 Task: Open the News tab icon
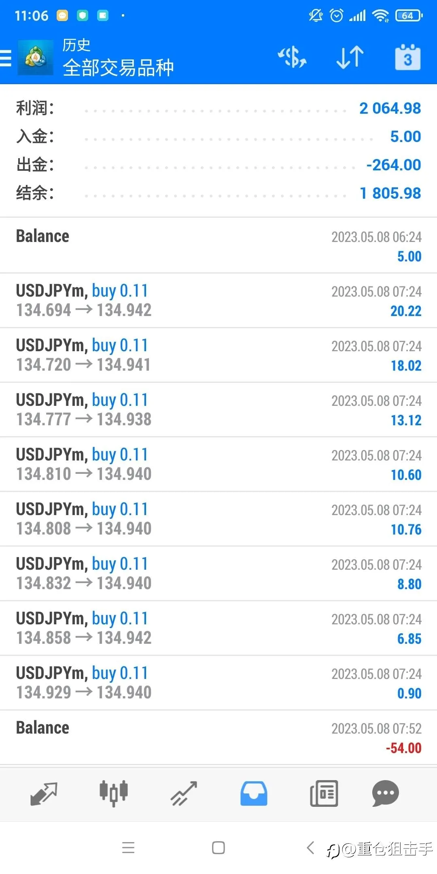pyautogui.click(x=324, y=793)
